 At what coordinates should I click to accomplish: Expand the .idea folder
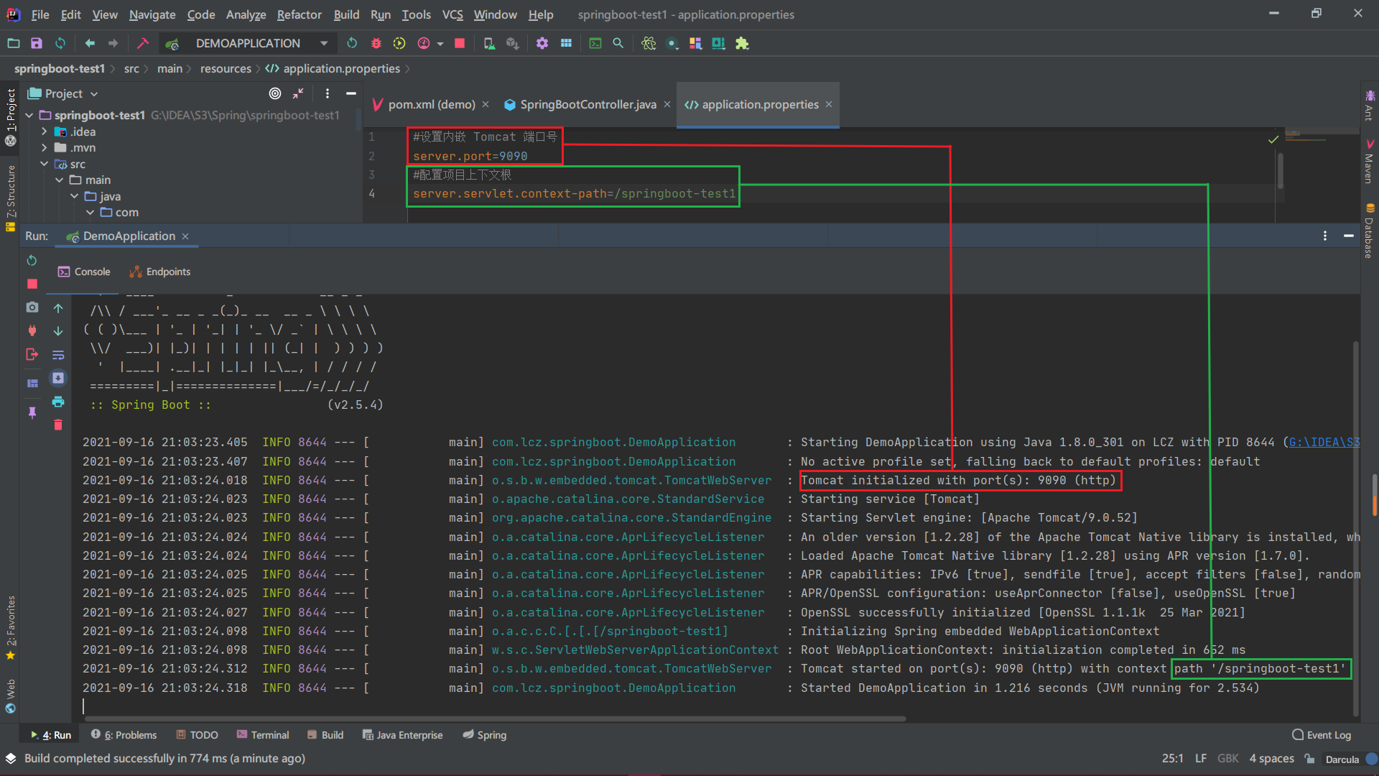[x=44, y=131]
